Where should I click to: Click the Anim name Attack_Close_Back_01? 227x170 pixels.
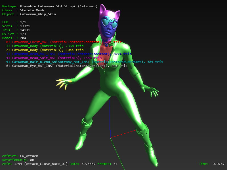46,164
